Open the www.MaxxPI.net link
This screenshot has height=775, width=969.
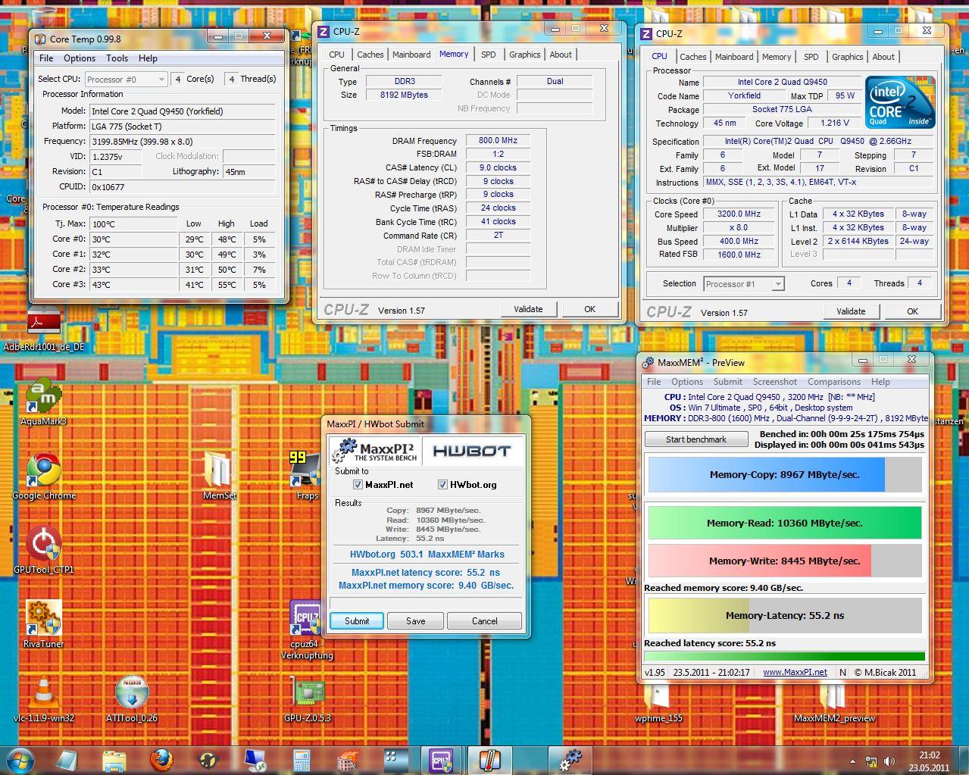(x=795, y=672)
